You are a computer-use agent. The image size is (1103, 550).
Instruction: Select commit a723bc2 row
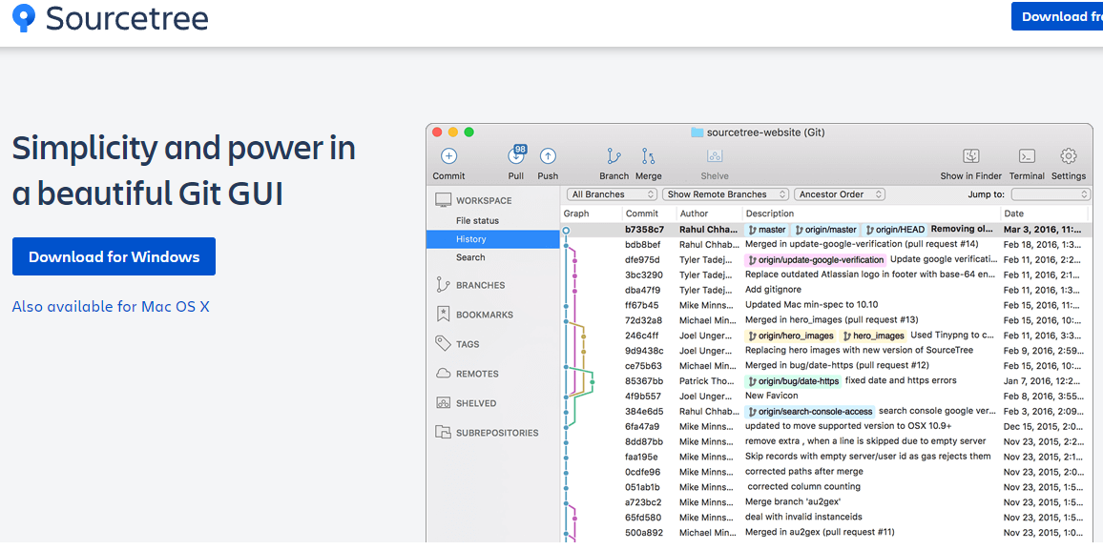[827, 501]
